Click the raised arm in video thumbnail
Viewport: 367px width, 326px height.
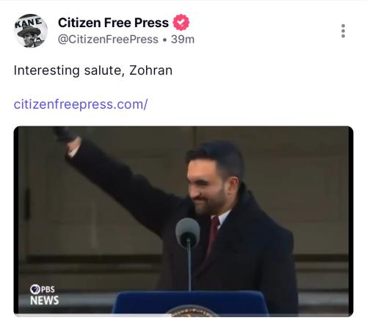(117, 176)
